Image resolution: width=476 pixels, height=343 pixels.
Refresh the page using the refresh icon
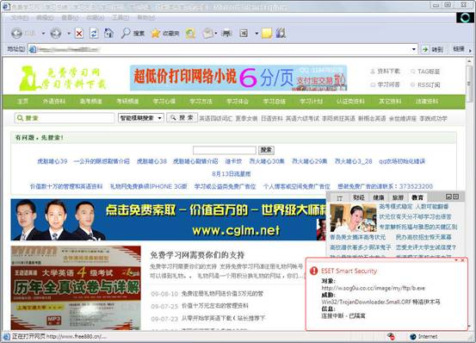coord(94,33)
